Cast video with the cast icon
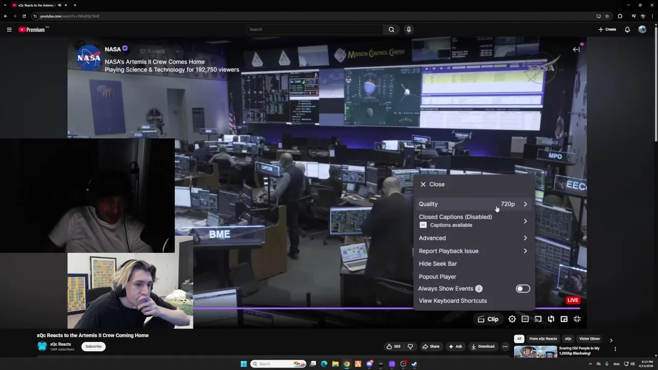The width and height of the screenshot is (658, 370). 538,319
